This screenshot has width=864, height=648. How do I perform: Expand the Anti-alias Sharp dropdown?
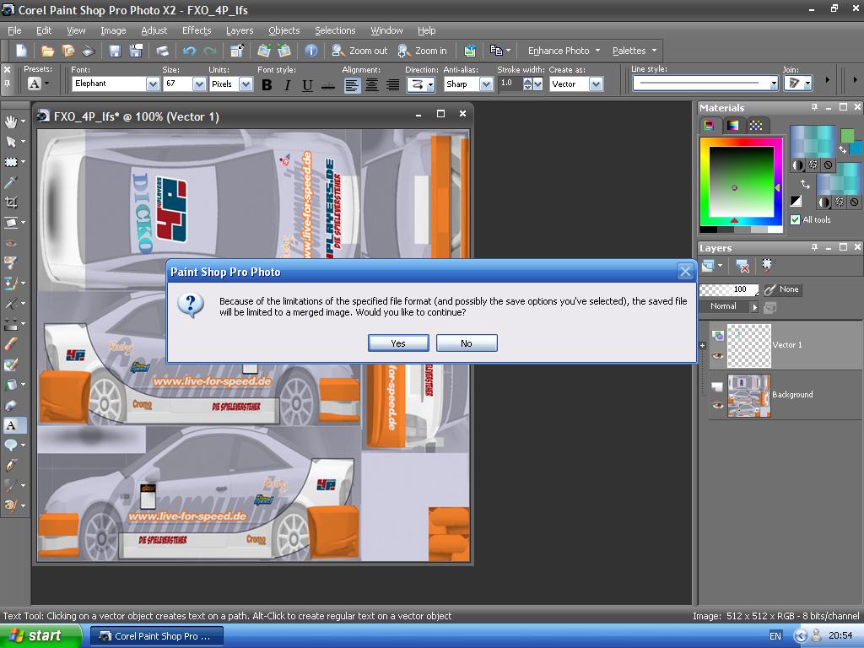pyautogui.click(x=486, y=84)
